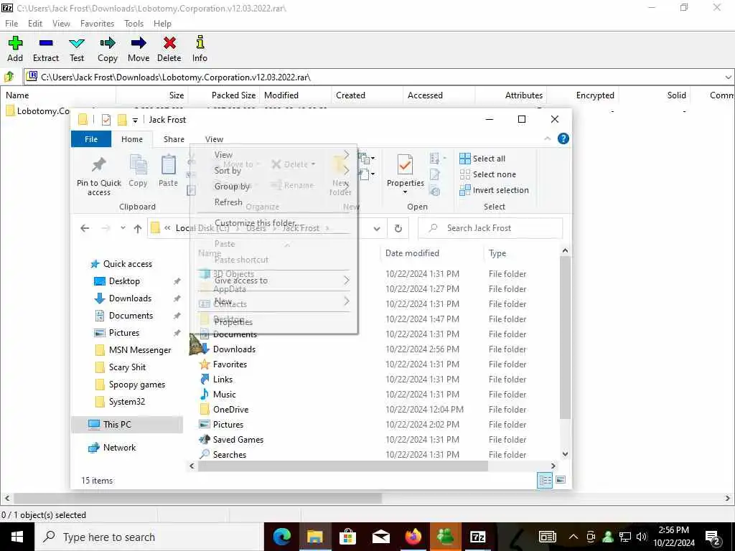This screenshot has height=551, width=735.
Task: Choose Sort by in the context menu
Action: point(273,171)
